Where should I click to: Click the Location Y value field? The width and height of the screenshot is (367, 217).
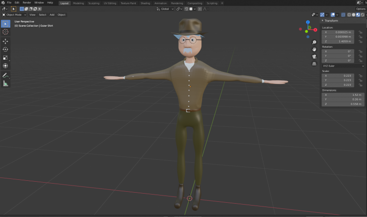tap(338, 37)
